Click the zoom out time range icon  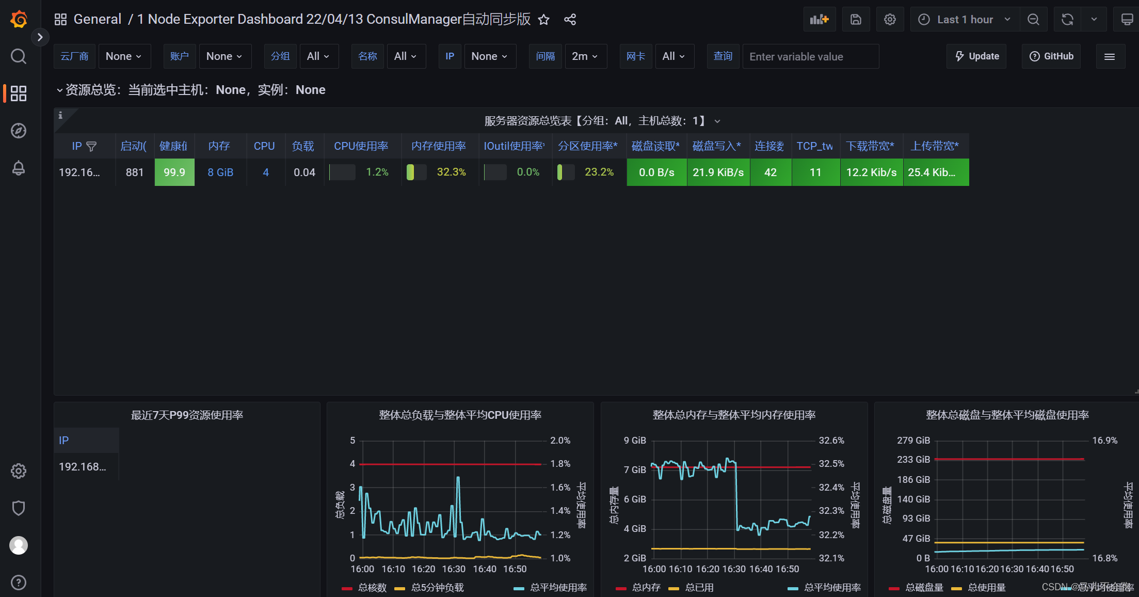[1033, 20]
